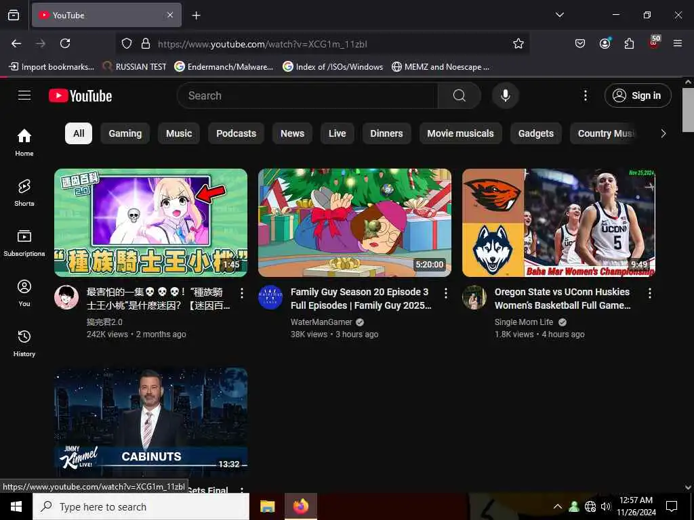Select the Live filter chip
This screenshot has width=694, height=520.
tap(338, 133)
